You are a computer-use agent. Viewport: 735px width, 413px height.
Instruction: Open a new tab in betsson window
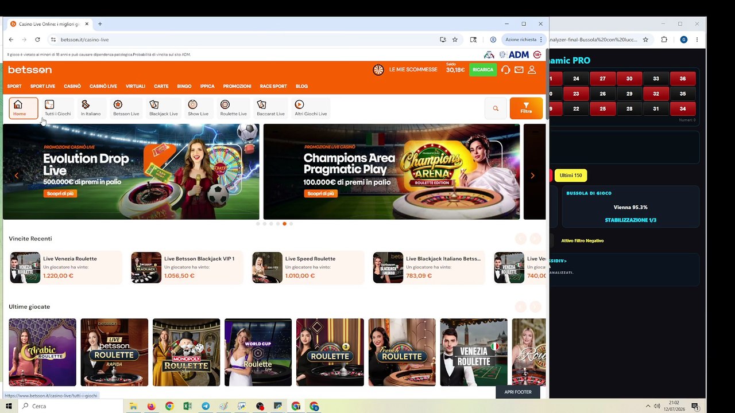(x=100, y=24)
